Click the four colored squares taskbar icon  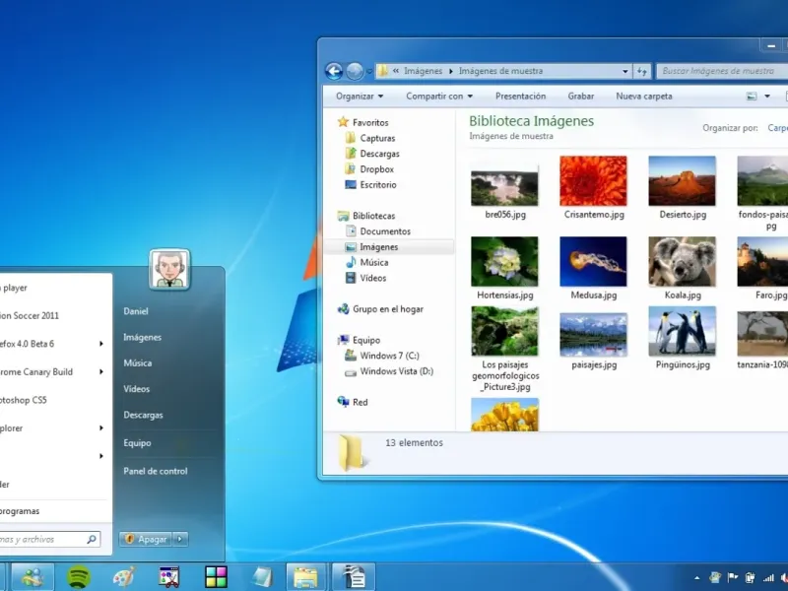tap(216, 577)
